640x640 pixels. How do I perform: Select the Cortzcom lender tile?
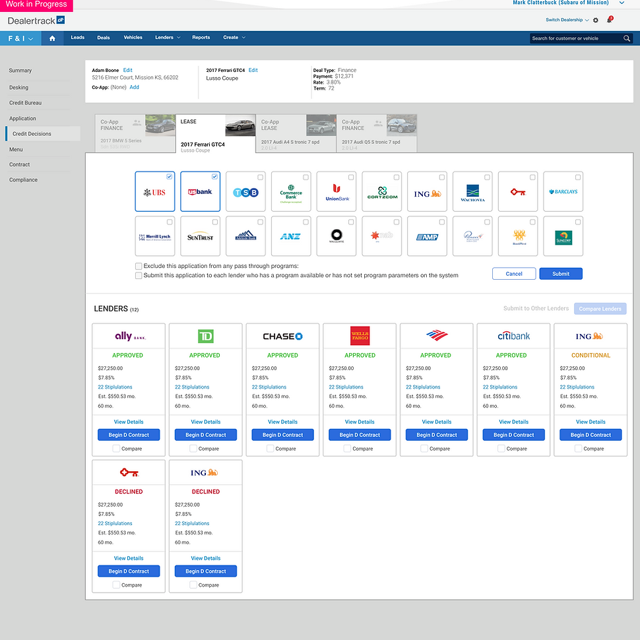point(381,191)
